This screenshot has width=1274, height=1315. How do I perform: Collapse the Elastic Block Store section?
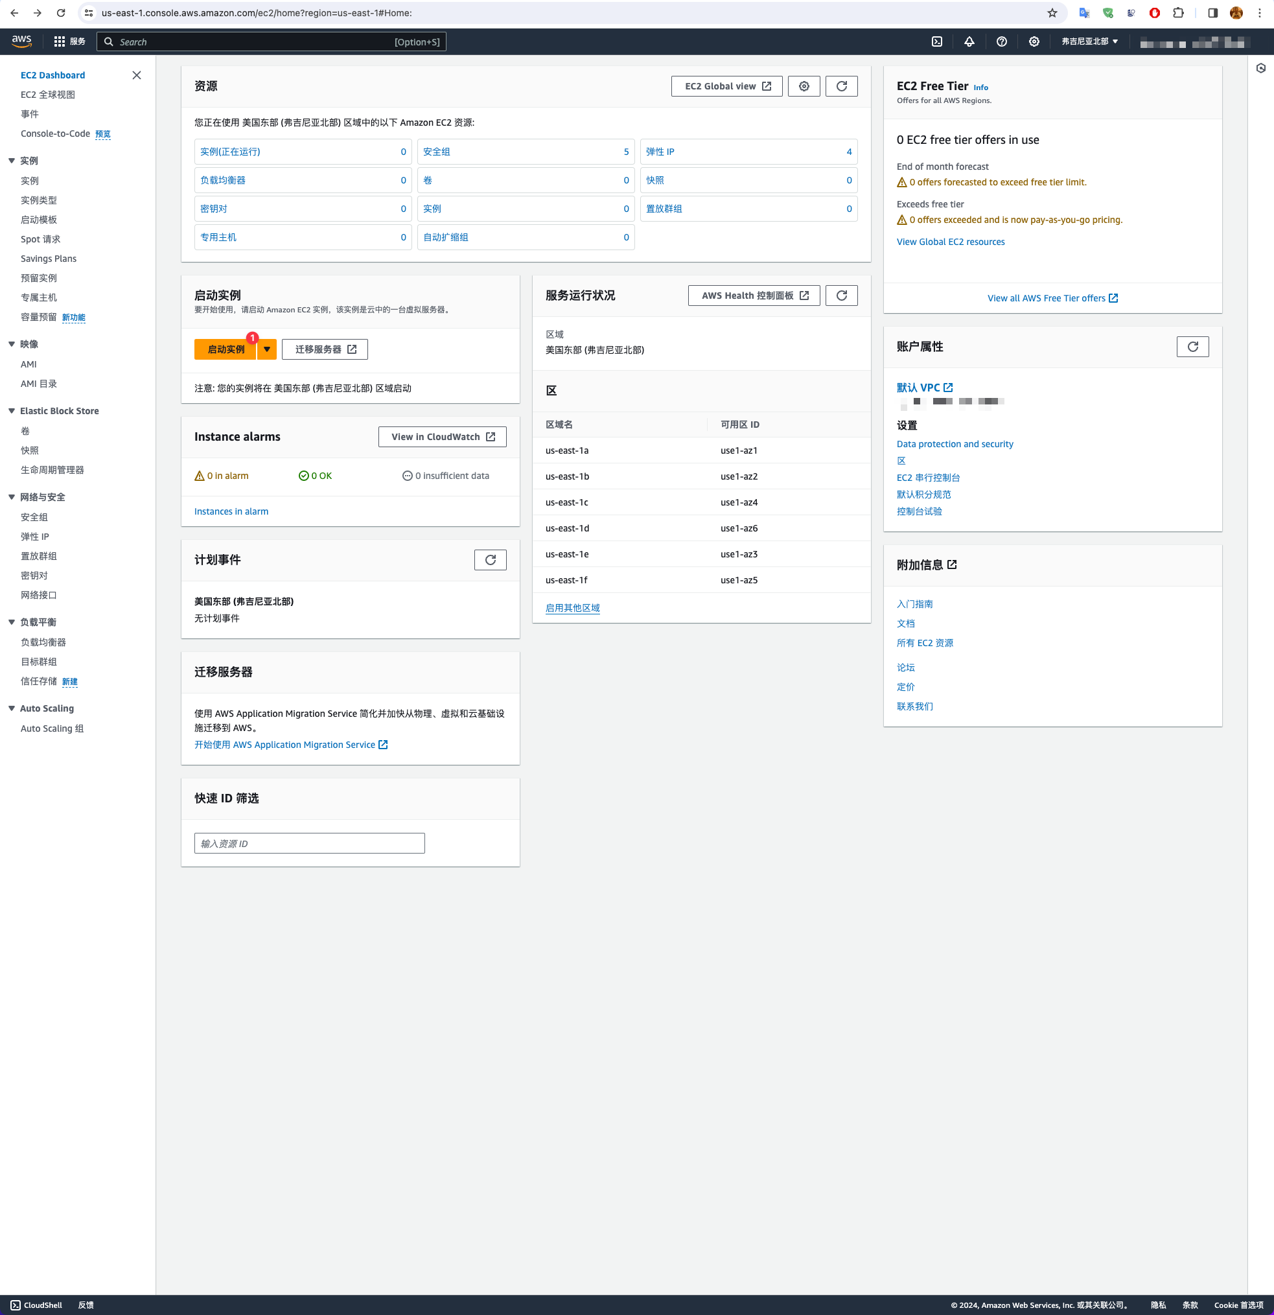pos(12,412)
